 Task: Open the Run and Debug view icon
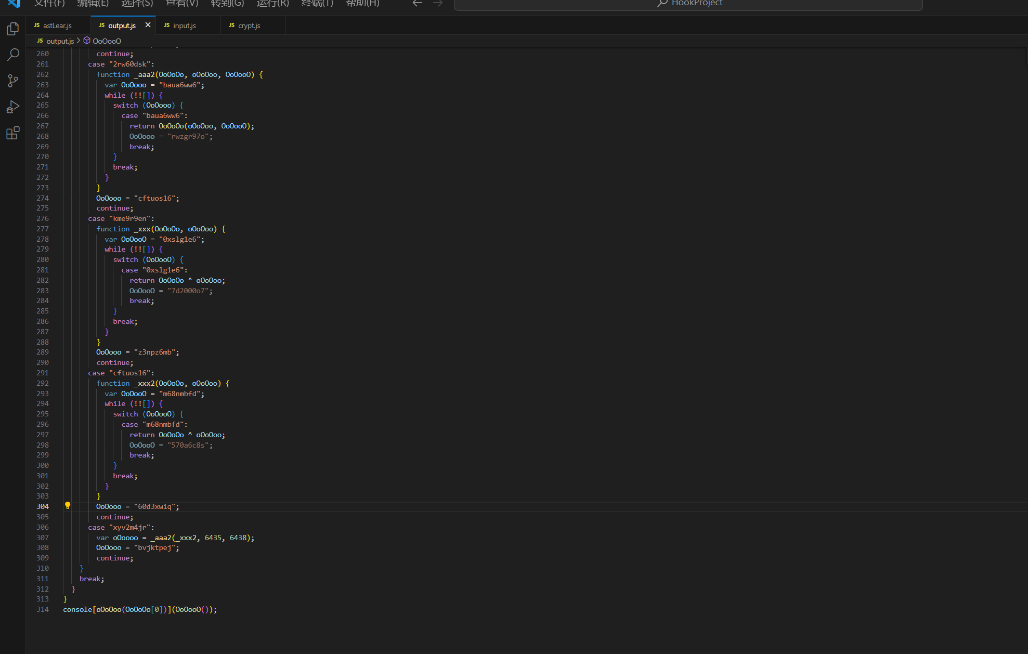coord(13,107)
